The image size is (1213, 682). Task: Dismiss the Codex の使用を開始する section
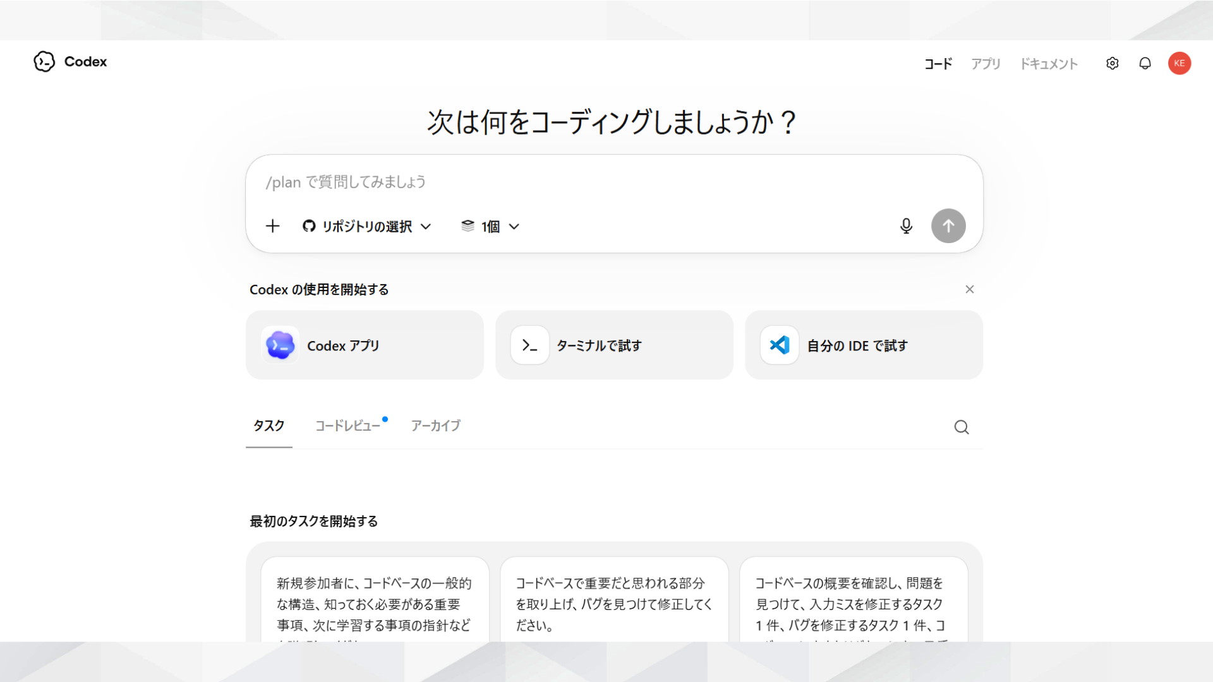point(970,289)
